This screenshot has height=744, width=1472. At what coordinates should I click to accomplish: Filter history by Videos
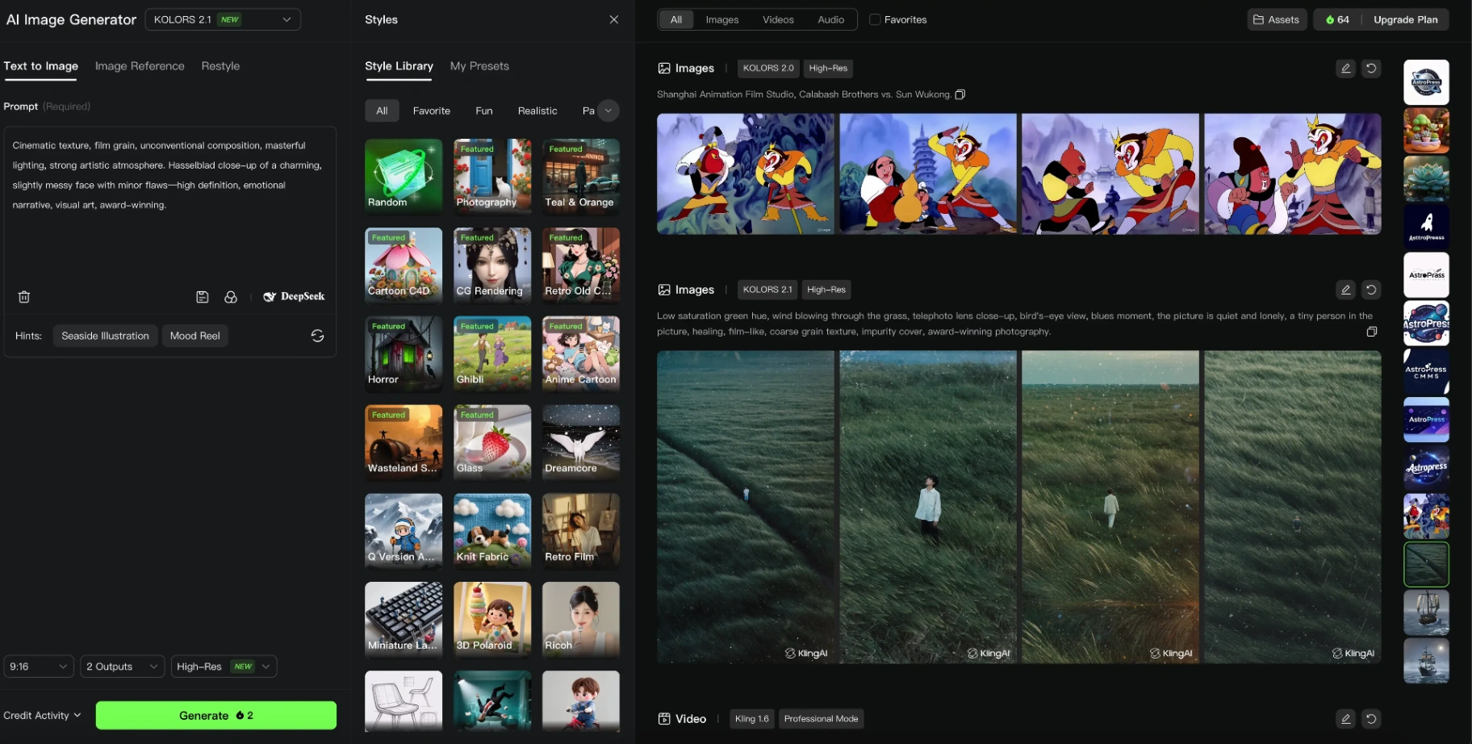[x=778, y=19]
